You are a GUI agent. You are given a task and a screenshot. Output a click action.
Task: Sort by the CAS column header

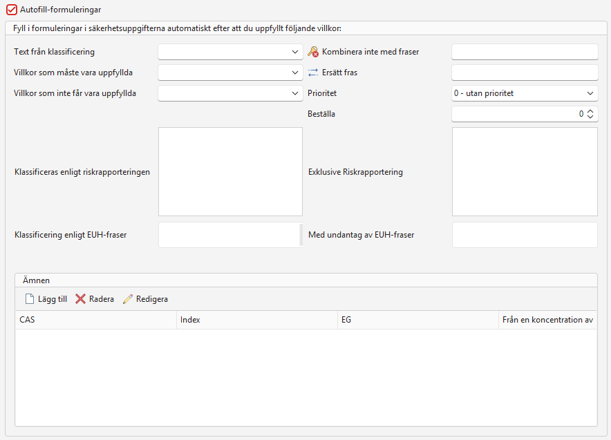(x=96, y=320)
